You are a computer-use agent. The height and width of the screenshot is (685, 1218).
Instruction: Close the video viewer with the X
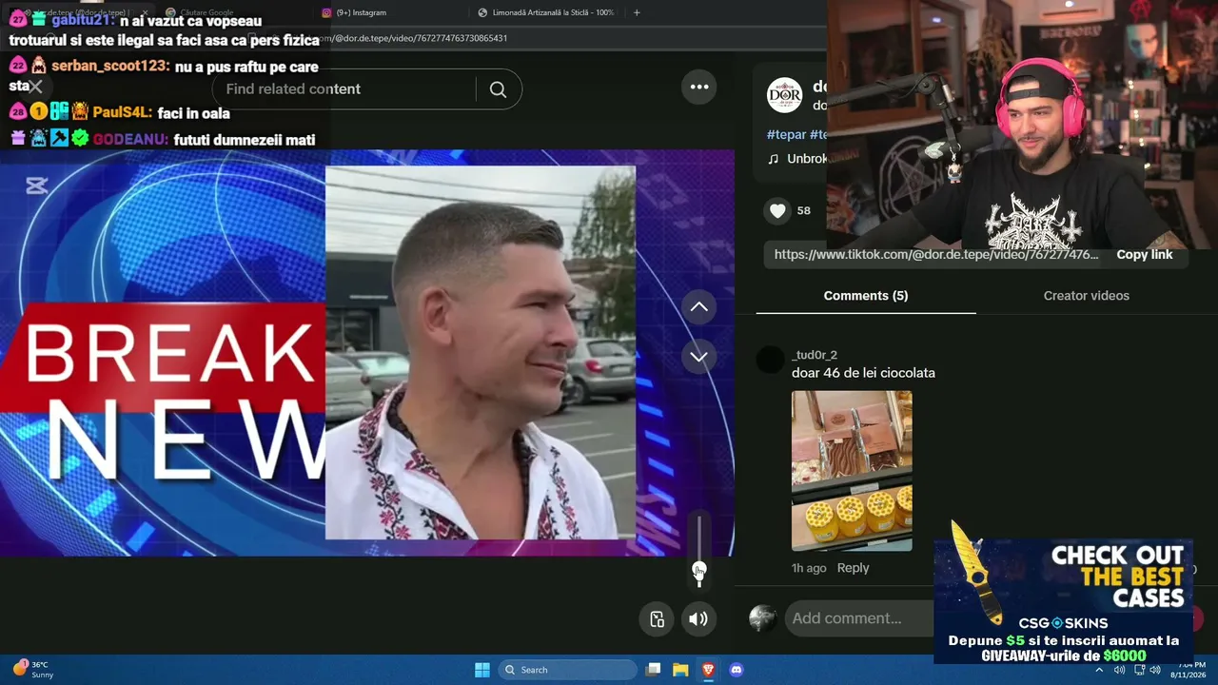click(x=36, y=87)
